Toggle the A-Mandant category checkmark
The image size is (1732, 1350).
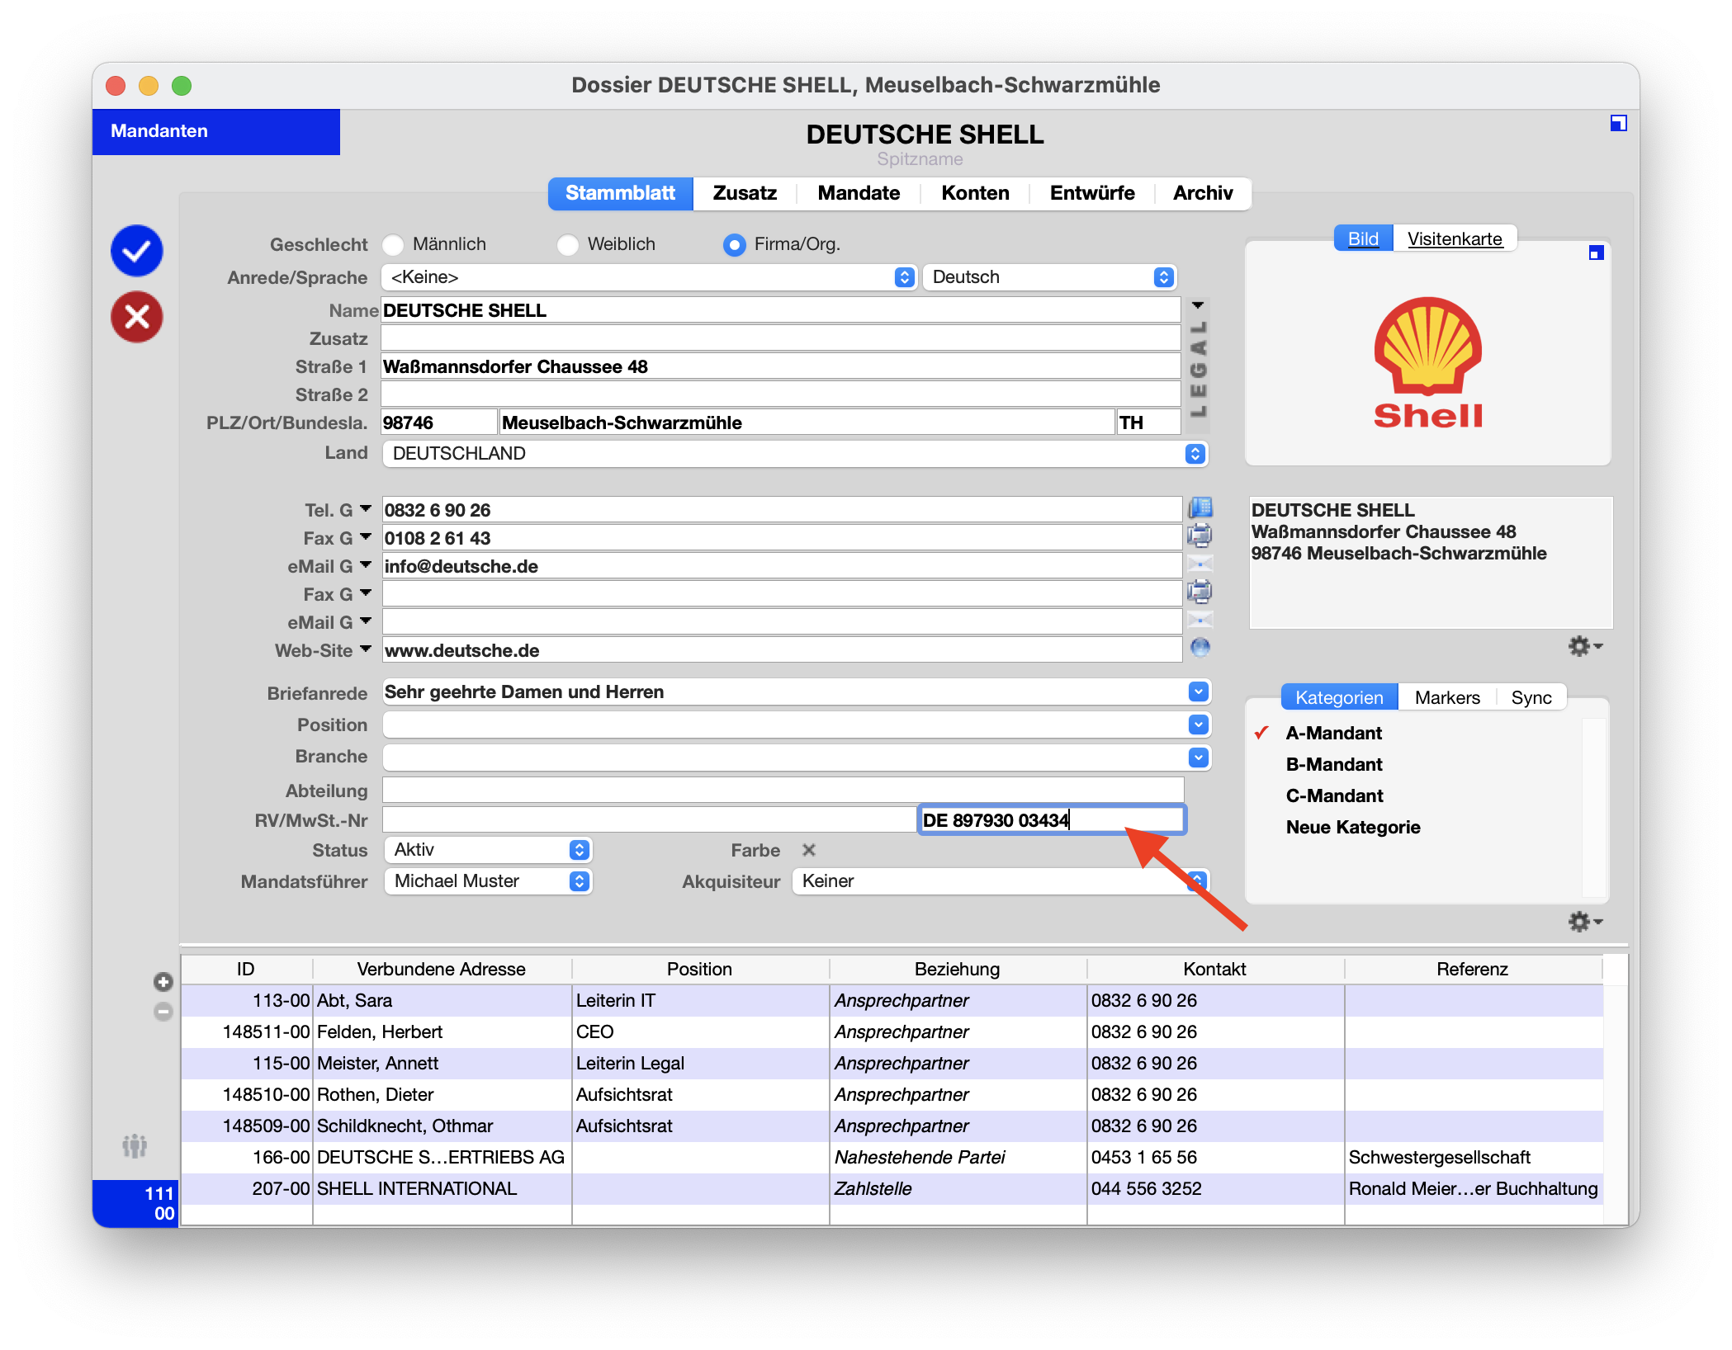(1262, 733)
